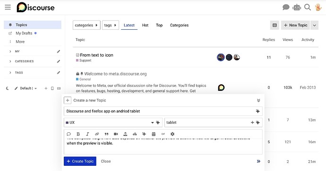Sort by Views column header

pos(288,40)
